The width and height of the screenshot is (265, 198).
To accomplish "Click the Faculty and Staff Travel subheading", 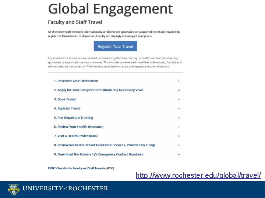I will click(x=75, y=22).
